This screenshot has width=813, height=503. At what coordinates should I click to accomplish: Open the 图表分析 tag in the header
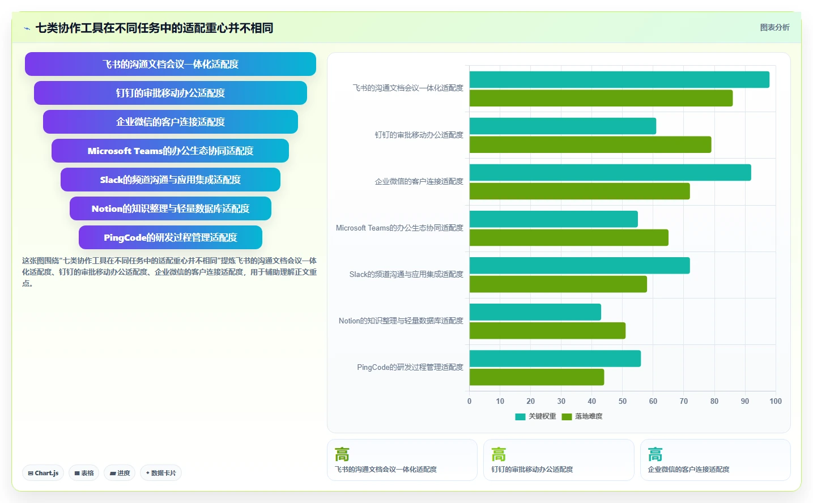click(774, 27)
